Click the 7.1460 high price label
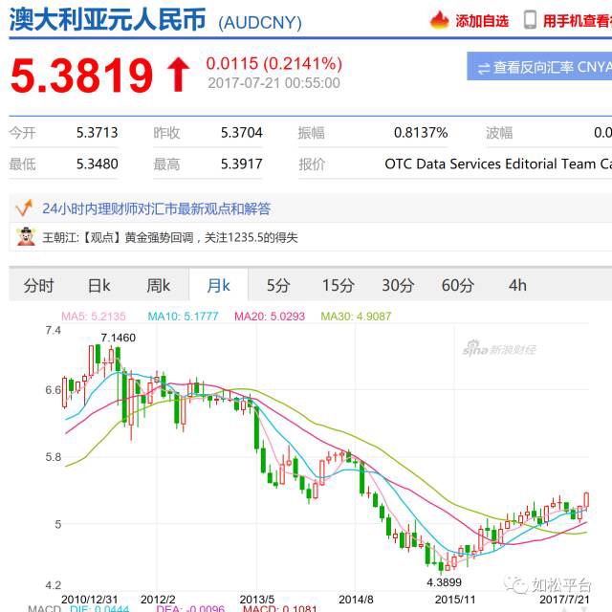Image resolution: width=612 pixels, height=612 pixels. pos(119,338)
